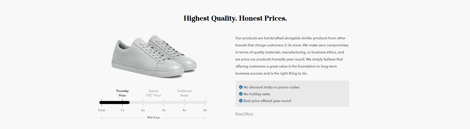Click the 3x marker on the markup scale
Image resolution: width=470 pixels, height=129 pixels.
[164, 110]
